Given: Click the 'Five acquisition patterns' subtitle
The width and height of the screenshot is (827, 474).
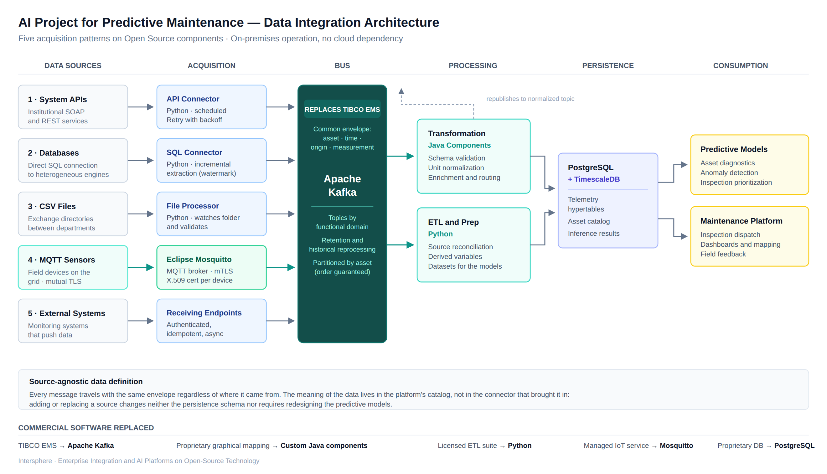Looking at the screenshot, I should pyautogui.click(x=210, y=38).
